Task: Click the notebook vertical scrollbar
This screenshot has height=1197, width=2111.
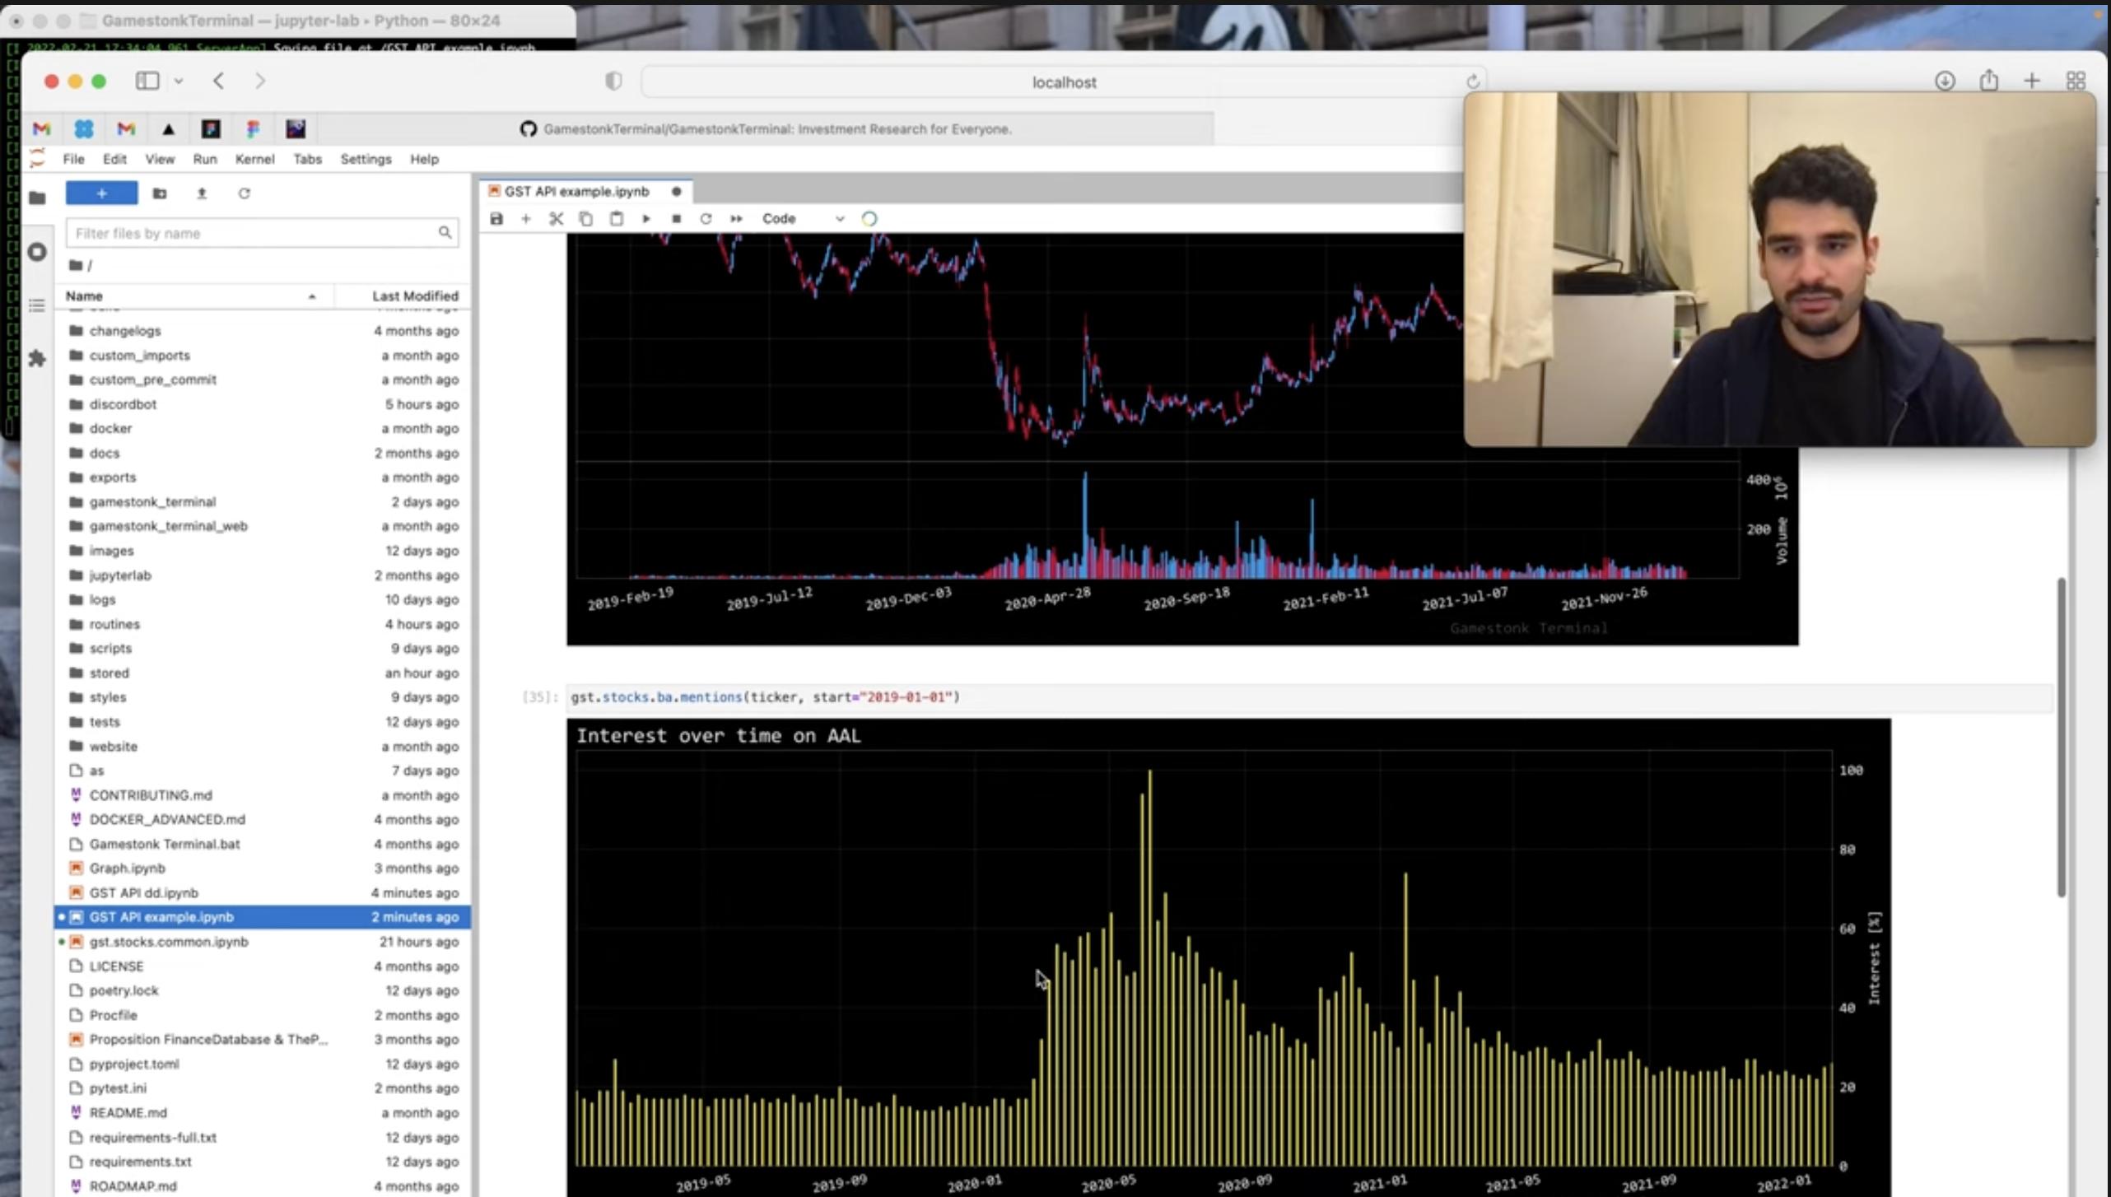Action: (2061, 737)
